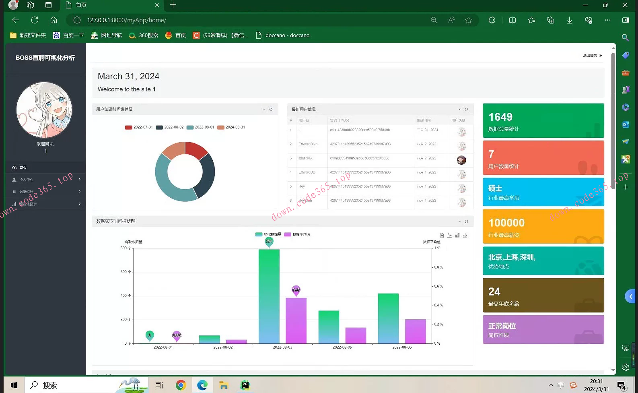Refresh the 最新用户信息 panel
The width and height of the screenshot is (638, 393).
click(467, 109)
